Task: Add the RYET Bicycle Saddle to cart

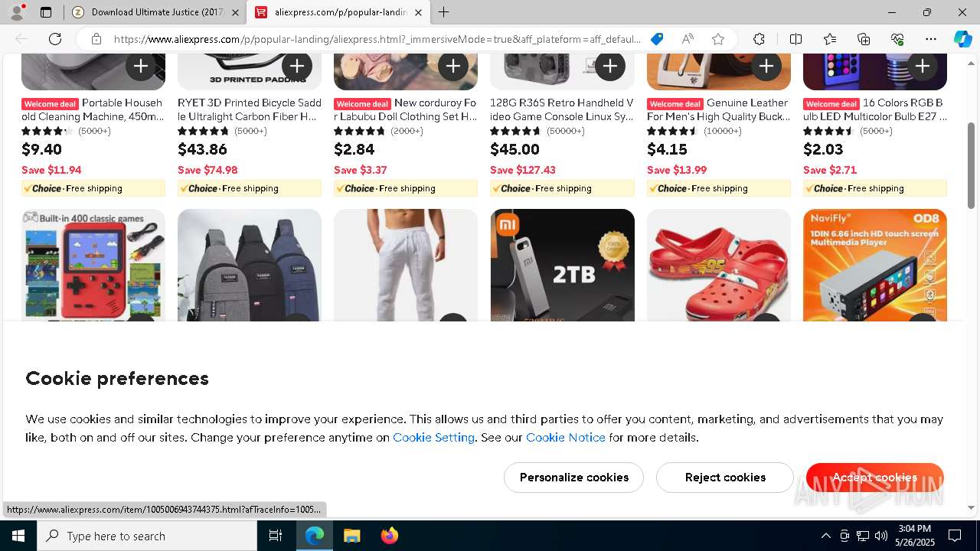Action: point(297,67)
